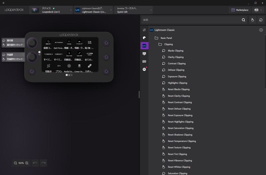
Task: Select the Linear Gr... touch button
Action: (x=79, y=68)
